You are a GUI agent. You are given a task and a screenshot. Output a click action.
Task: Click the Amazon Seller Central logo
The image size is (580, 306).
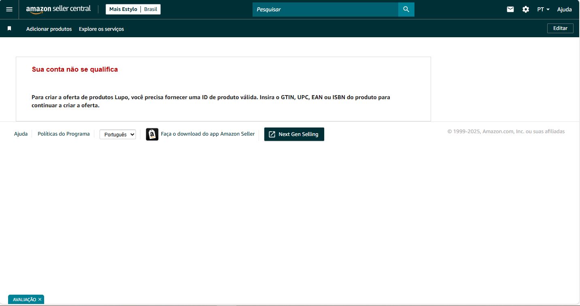coord(58,9)
